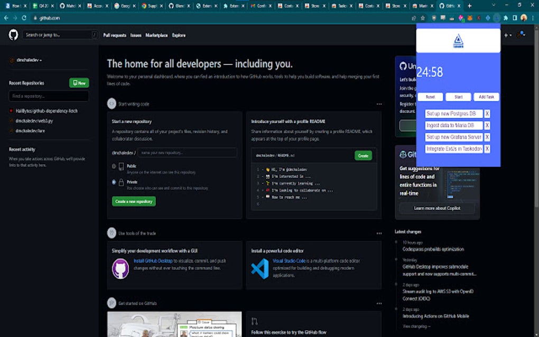The width and height of the screenshot is (539, 337).
Task: Click the 'Create a new repository' button
Action: [134, 201]
